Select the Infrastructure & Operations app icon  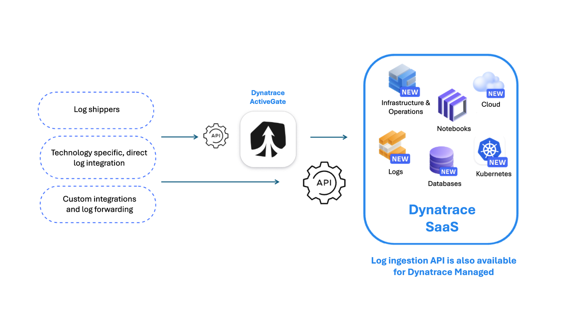click(x=403, y=81)
